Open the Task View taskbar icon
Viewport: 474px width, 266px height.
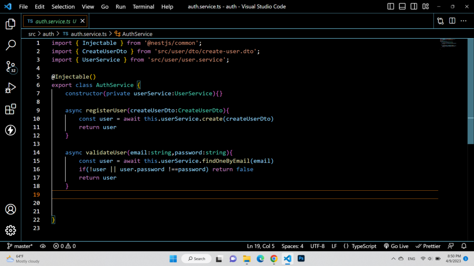219,259
